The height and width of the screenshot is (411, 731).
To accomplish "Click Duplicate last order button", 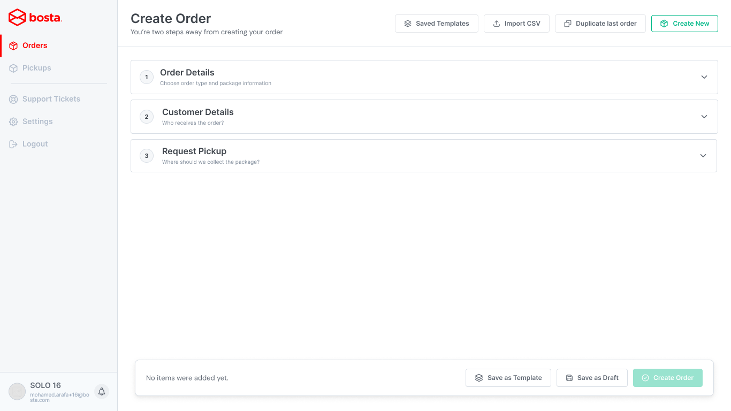I will point(600,24).
